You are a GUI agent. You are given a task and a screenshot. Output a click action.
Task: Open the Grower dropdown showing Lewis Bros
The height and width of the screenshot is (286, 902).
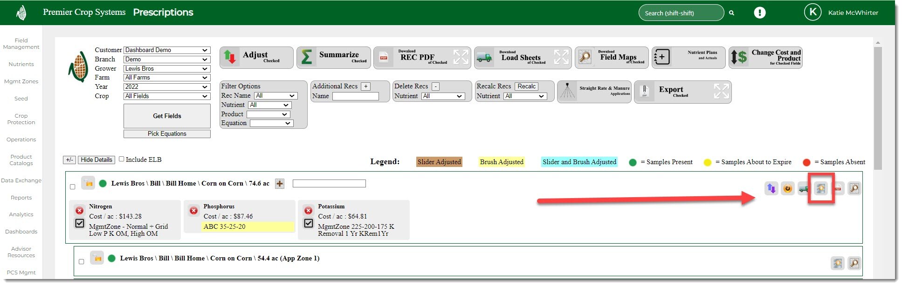coord(166,68)
